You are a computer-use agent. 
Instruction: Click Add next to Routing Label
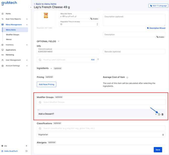93,60
